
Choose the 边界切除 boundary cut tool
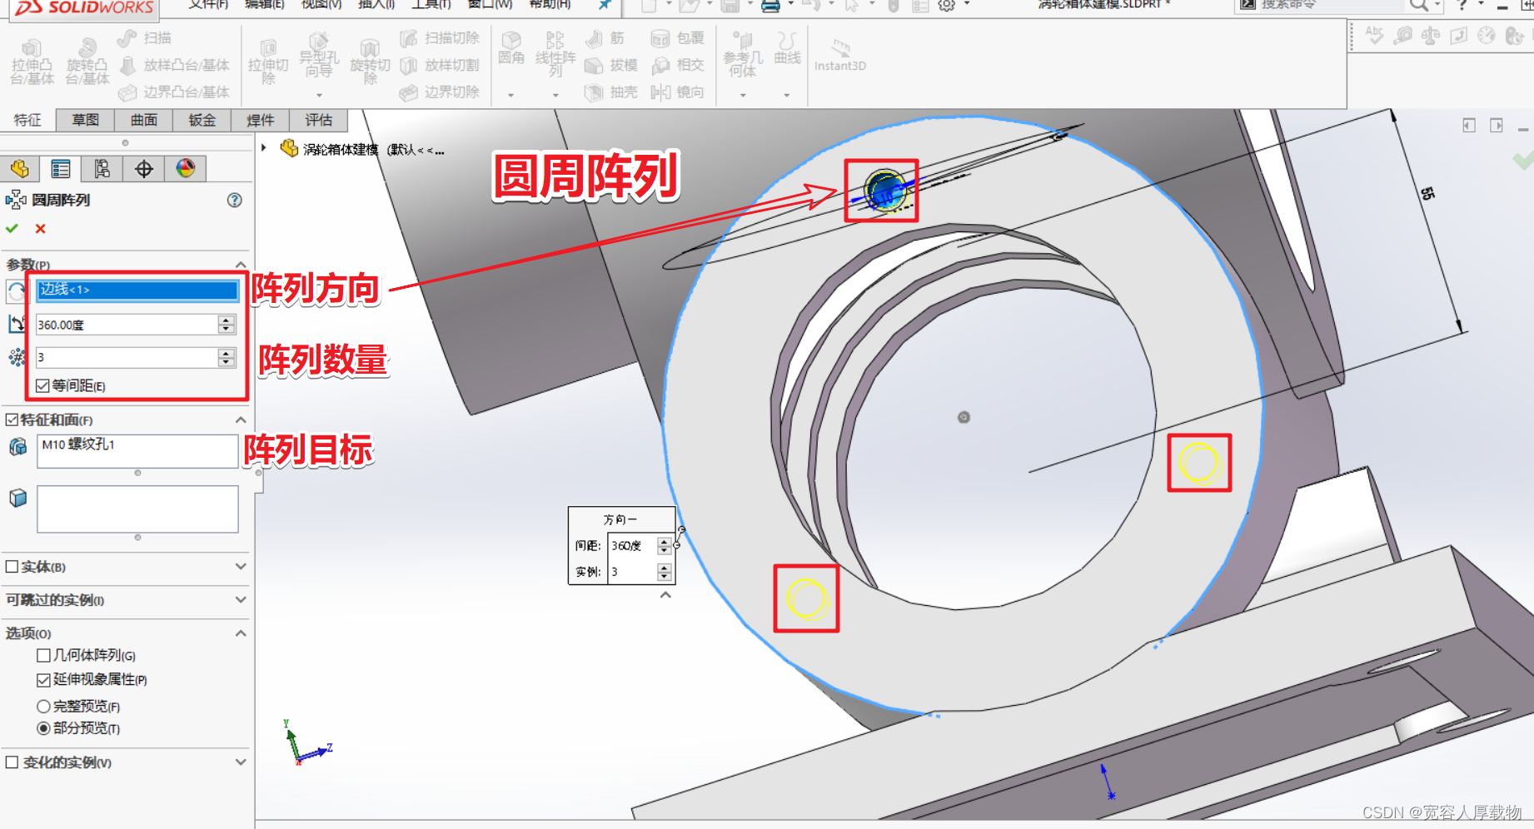coord(439,92)
